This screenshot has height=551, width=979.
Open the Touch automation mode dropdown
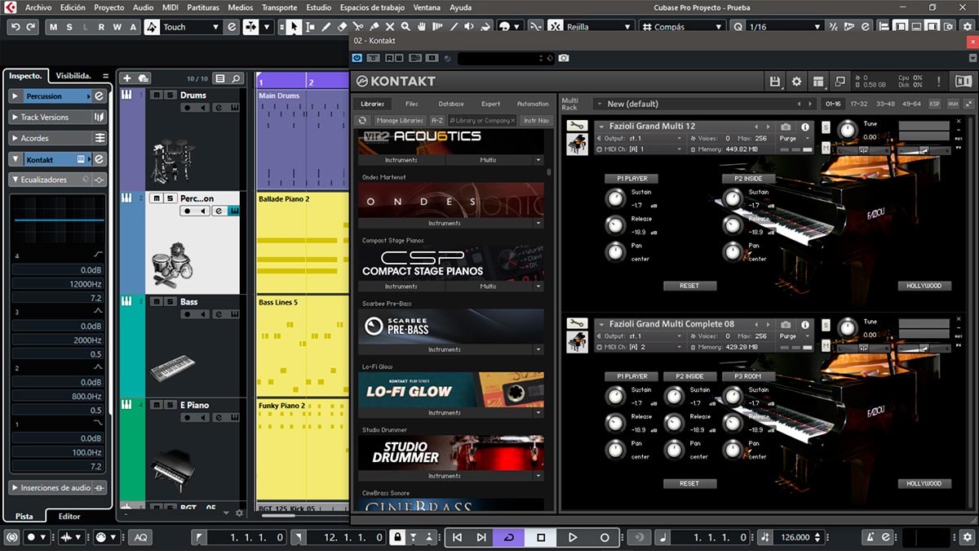(215, 27)
